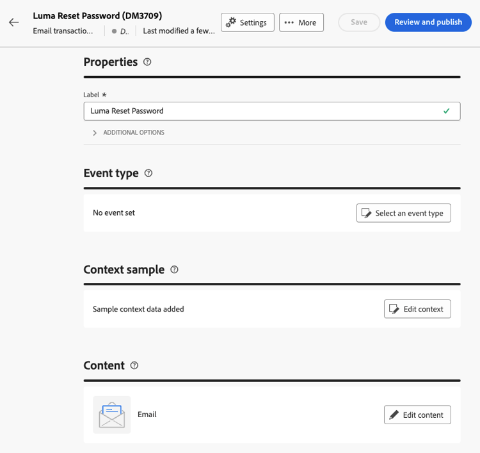Click the 'Context sample' section heading

(x=124, y=269)
